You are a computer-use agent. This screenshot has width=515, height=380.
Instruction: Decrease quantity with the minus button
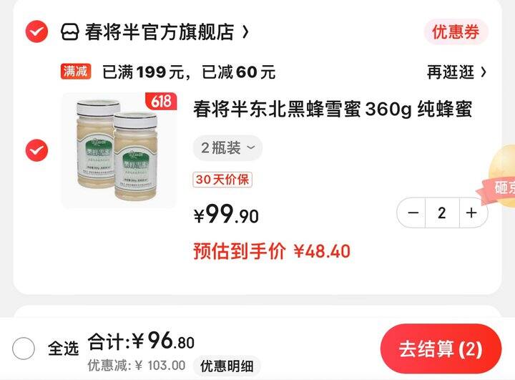tap(412, 213)
